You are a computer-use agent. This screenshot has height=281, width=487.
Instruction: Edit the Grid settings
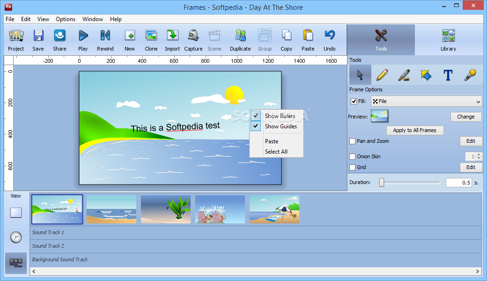471,167
